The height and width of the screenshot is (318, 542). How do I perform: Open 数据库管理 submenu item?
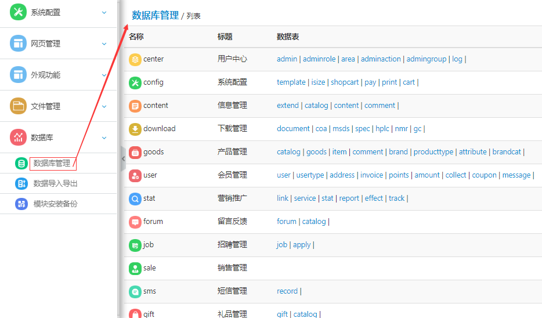tap(52, 164)
